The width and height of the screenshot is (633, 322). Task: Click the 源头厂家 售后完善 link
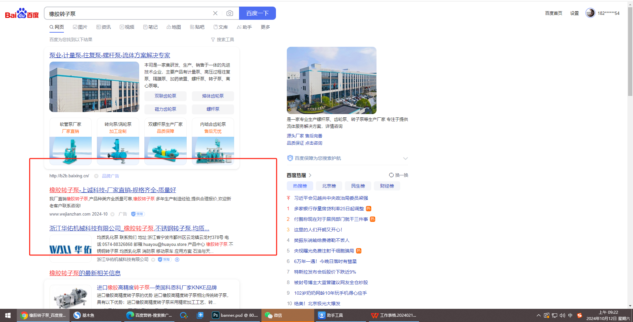[x=305, y=136]
